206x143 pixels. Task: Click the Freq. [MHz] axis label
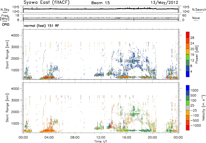[x=5, y=17]
